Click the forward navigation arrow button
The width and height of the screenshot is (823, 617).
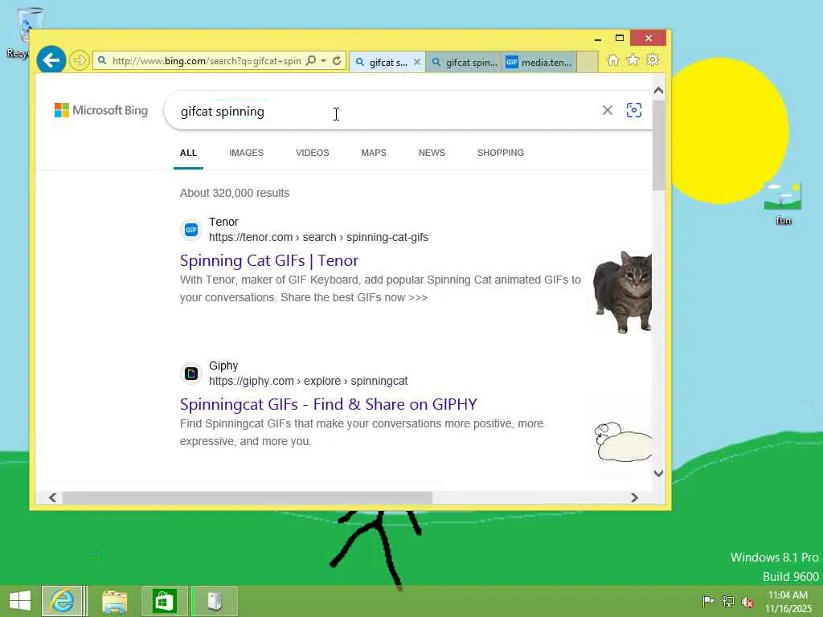click(80, 60)
